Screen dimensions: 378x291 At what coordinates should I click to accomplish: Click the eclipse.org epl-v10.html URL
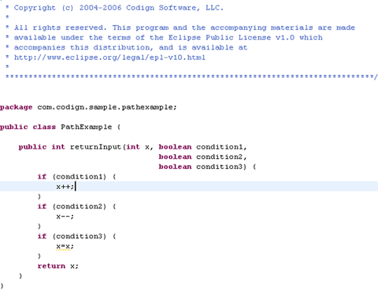[x=109, y=57]
